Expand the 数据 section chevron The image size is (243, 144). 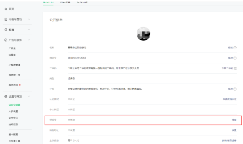click(x=29, y=30)
